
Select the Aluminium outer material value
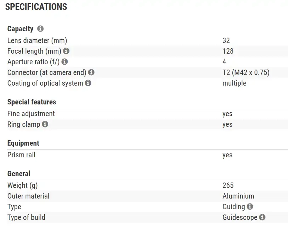pos(238,196)
